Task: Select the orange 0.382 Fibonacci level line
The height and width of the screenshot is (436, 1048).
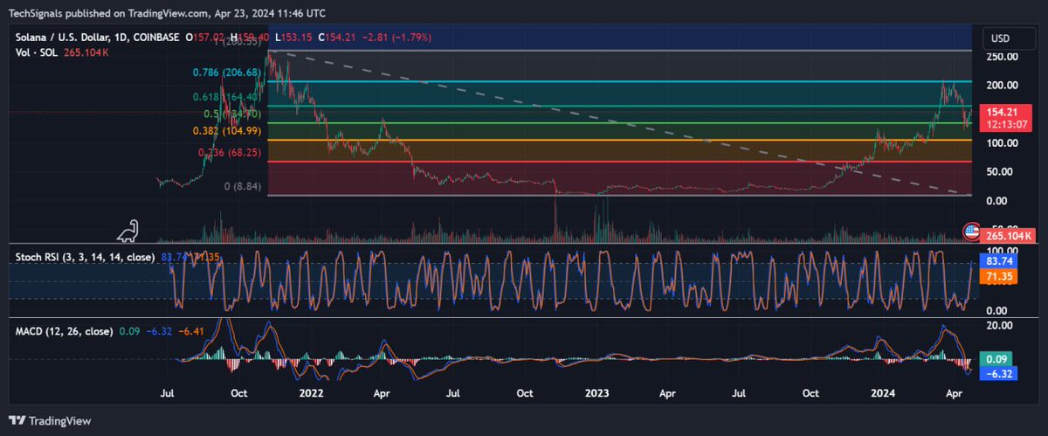Action: pyautogui.click(x=620, y=140)
